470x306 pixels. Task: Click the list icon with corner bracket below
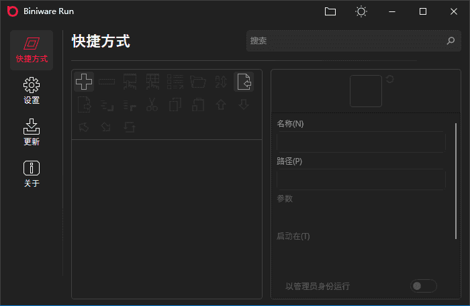pyautogui.click(x=107, y=105)
